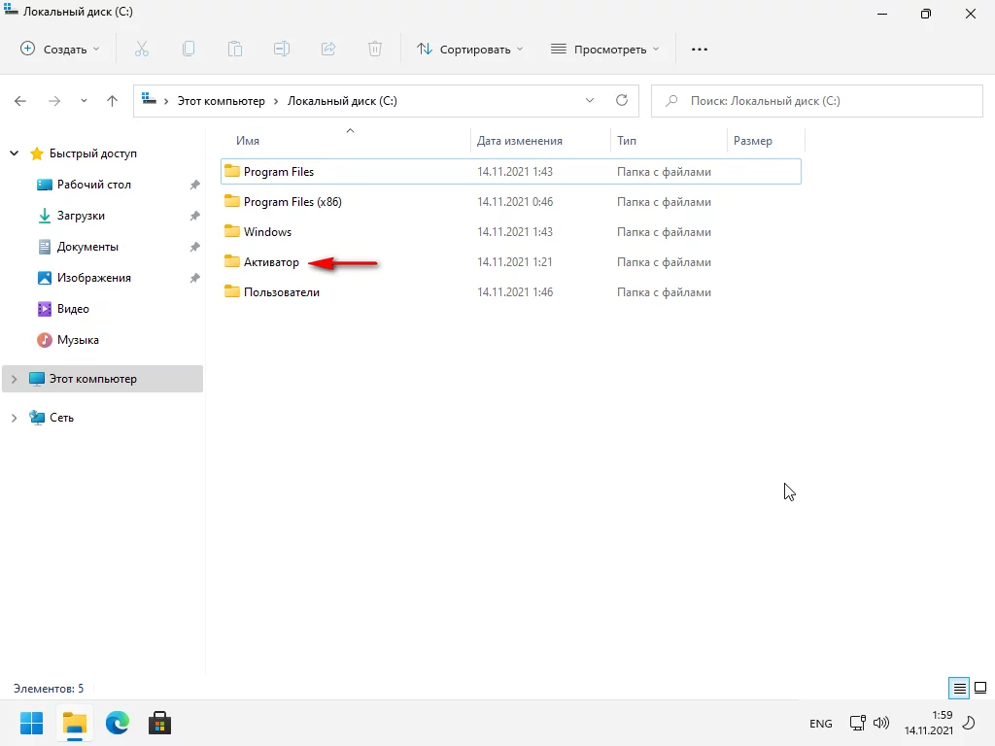Click the ENG language indicator
Image resolution: width=995 pixels, height=746 pixels.
(820, 723)
